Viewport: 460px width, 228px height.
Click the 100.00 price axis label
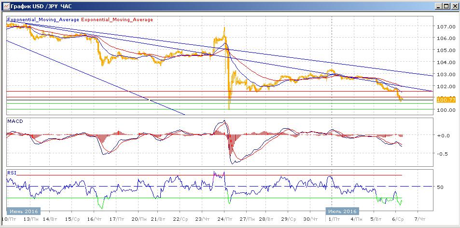[446, 110]
